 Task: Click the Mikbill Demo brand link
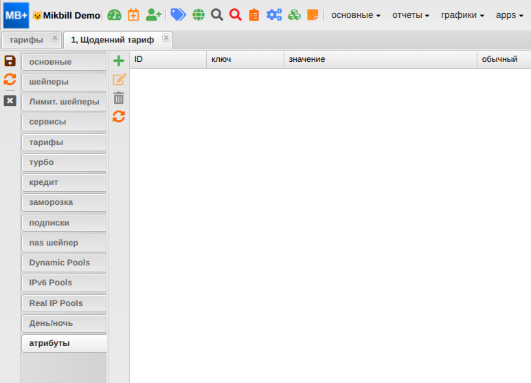(x=67, y=15)
